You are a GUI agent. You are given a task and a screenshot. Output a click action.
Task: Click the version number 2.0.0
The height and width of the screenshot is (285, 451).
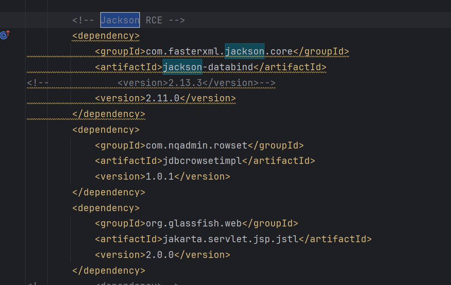pyautogui.click(x=160, y=255)
